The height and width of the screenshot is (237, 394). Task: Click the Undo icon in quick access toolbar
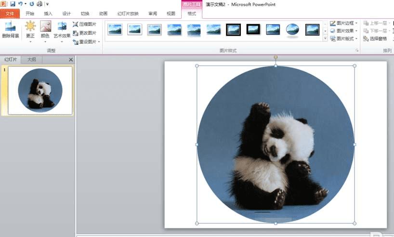(20, 4)
